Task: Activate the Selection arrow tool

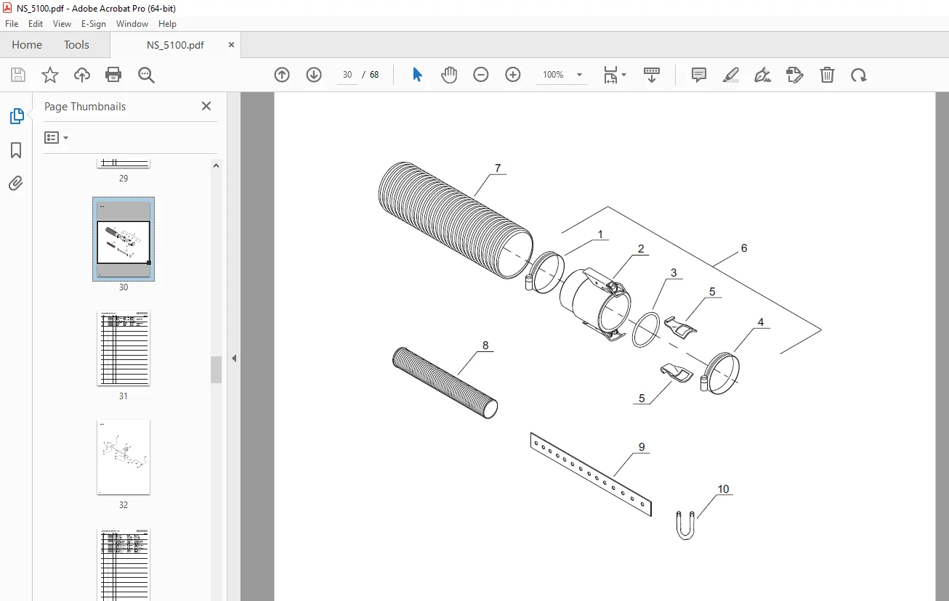Action: [417, 75]
